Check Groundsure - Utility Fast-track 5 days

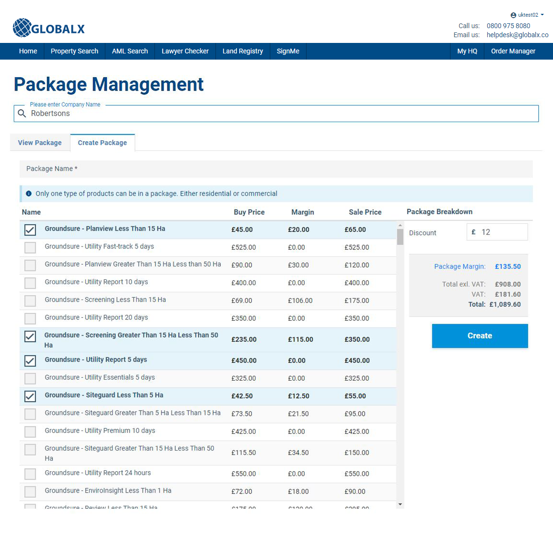(30, 247)
